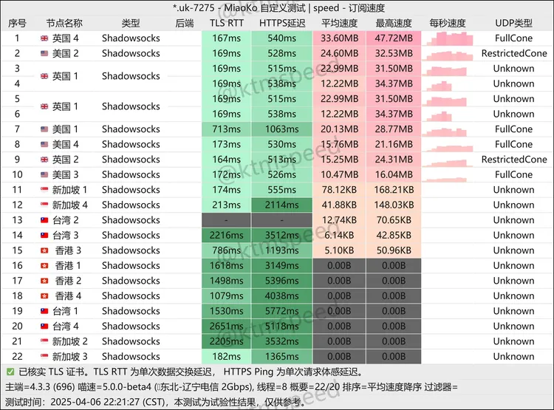Click the 平均速度 column header
Image resolution: width=554 pixels, height=410 pixels.
tap(340, 24)
